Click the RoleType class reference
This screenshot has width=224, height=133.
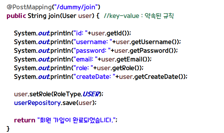point(67,94)
